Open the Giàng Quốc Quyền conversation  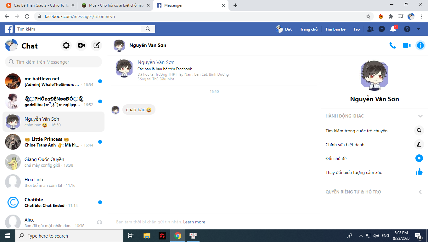pos(53,162)
